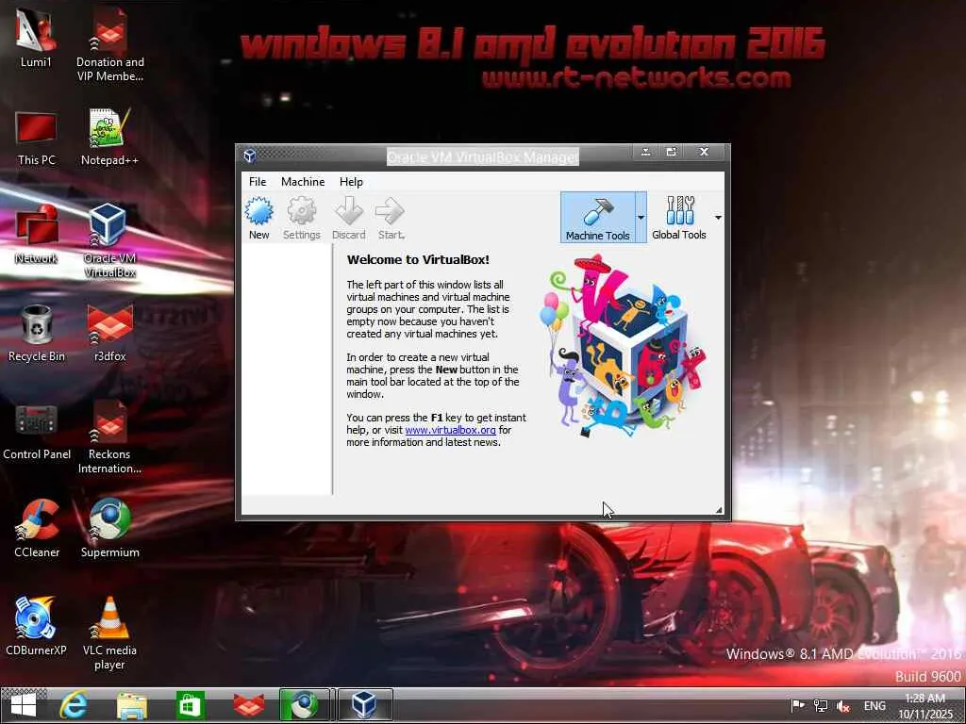The height and width of the screenshot is (724, 966).
Task: Select the Machine Tools button
Action: (x=597, y=218)
